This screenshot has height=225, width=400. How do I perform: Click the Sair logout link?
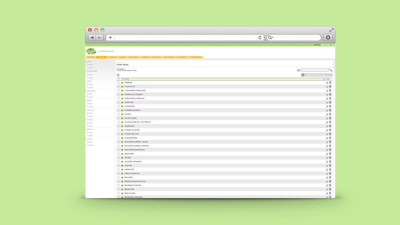pyautogui.click(x=333, y=45)
